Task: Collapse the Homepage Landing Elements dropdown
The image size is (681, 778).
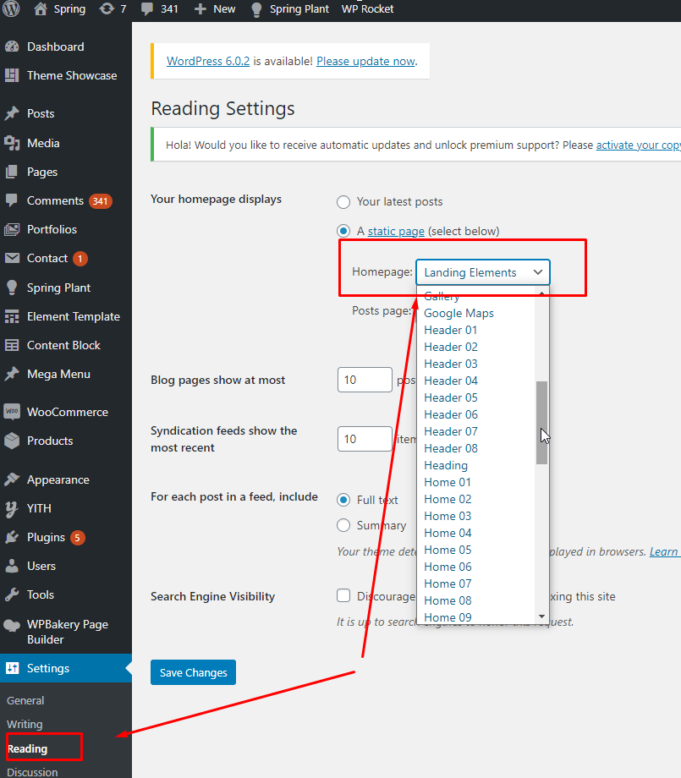Action: (482, 272)
